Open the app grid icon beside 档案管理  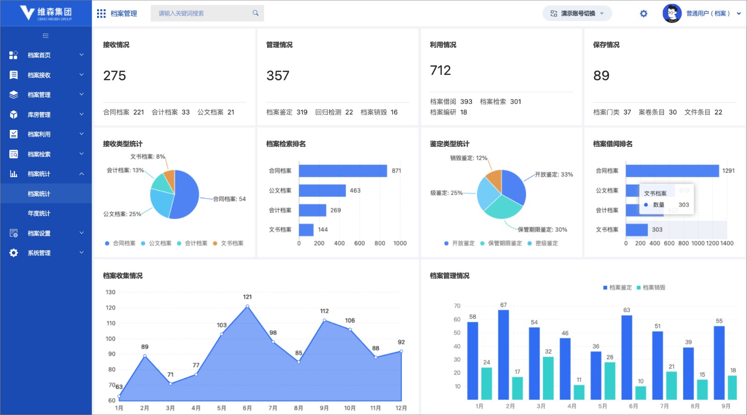101,14
